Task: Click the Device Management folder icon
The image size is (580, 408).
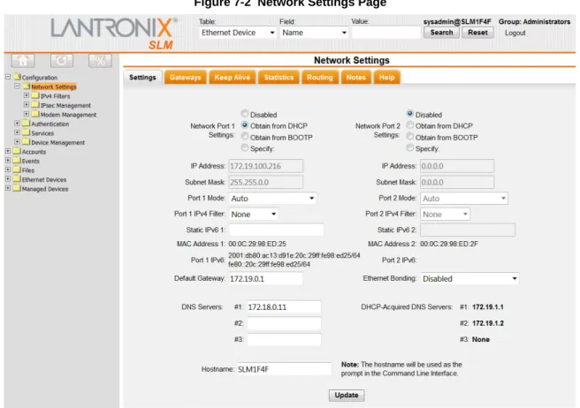Action: tap(27, 141)
